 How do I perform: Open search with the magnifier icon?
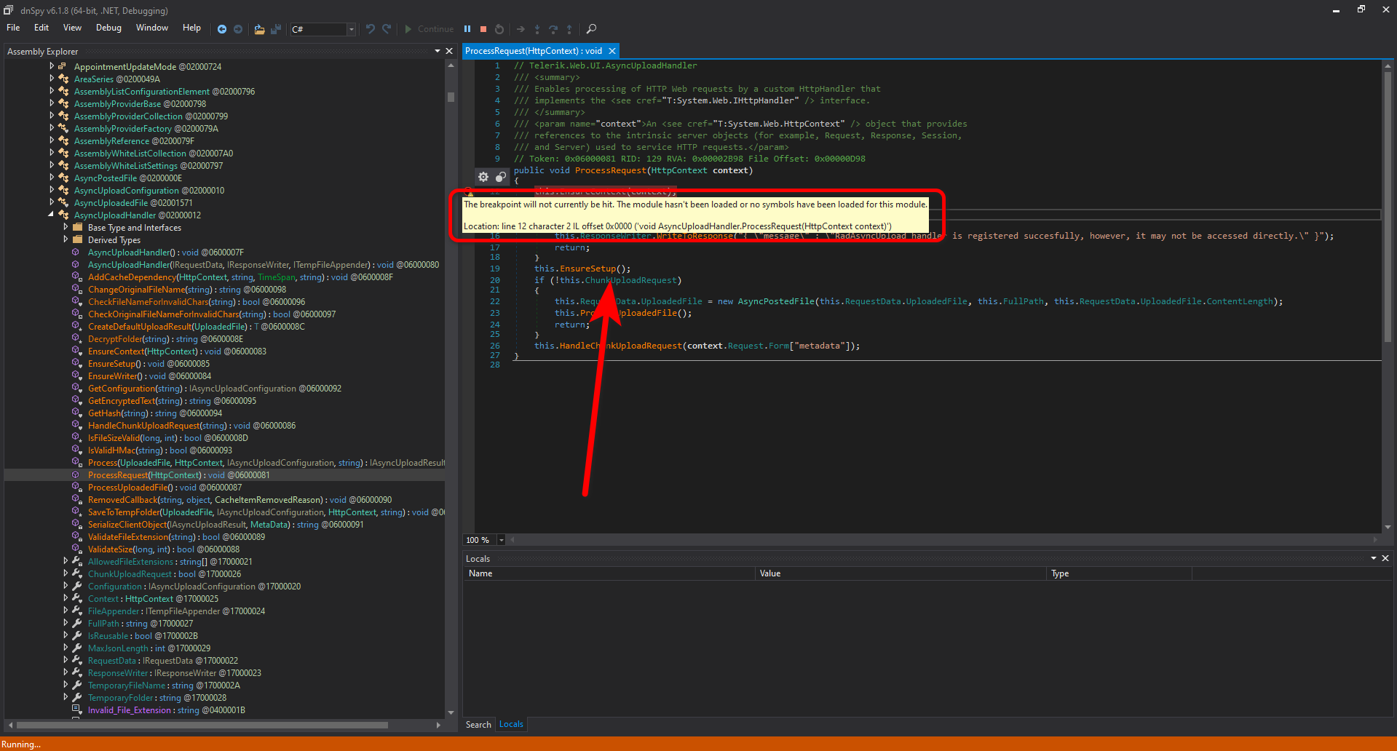click(x=591, y=29)
